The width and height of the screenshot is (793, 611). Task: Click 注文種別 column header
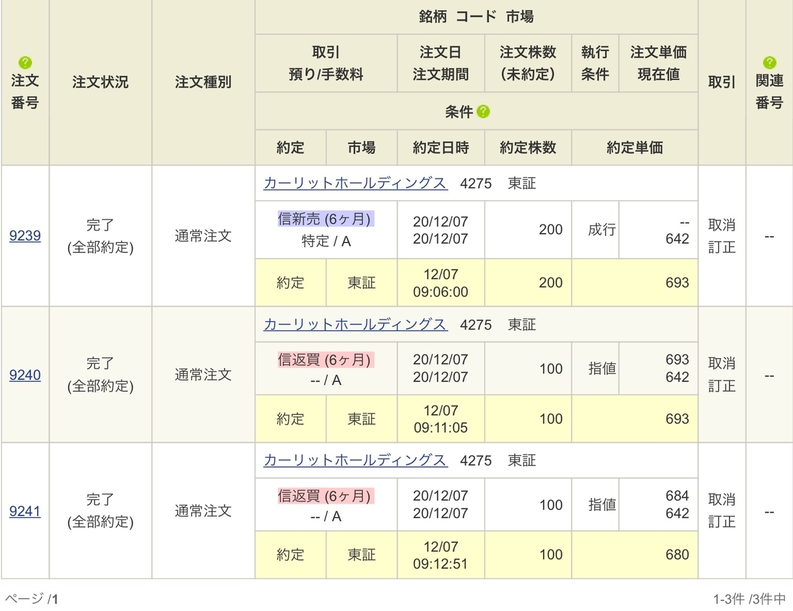pos(204,83)
